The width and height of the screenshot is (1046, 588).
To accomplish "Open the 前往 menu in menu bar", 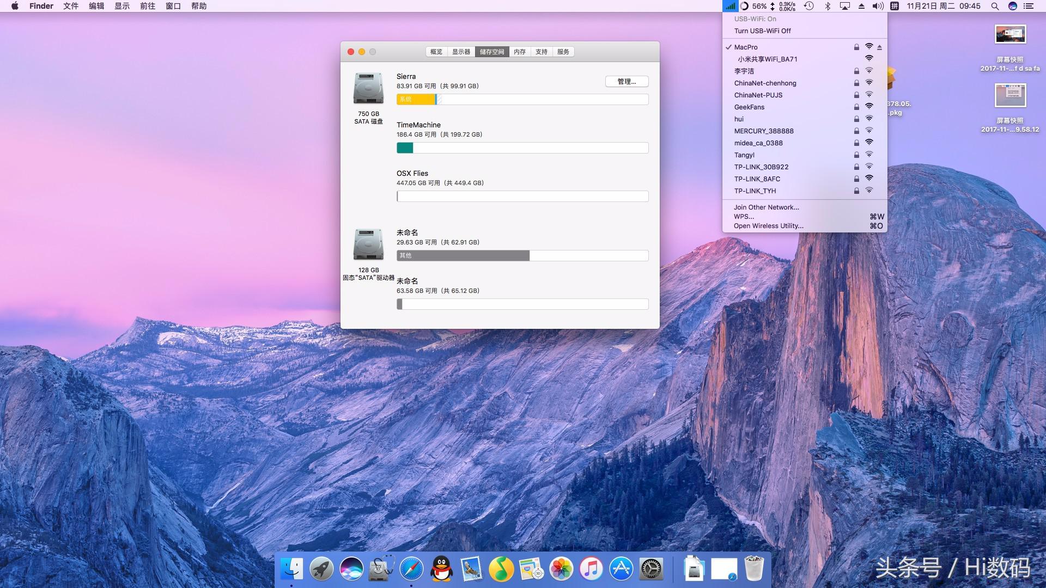I will 148,6.
